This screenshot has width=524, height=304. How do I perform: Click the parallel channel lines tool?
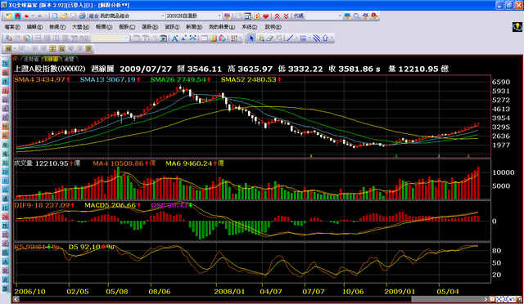pos(316,38)
